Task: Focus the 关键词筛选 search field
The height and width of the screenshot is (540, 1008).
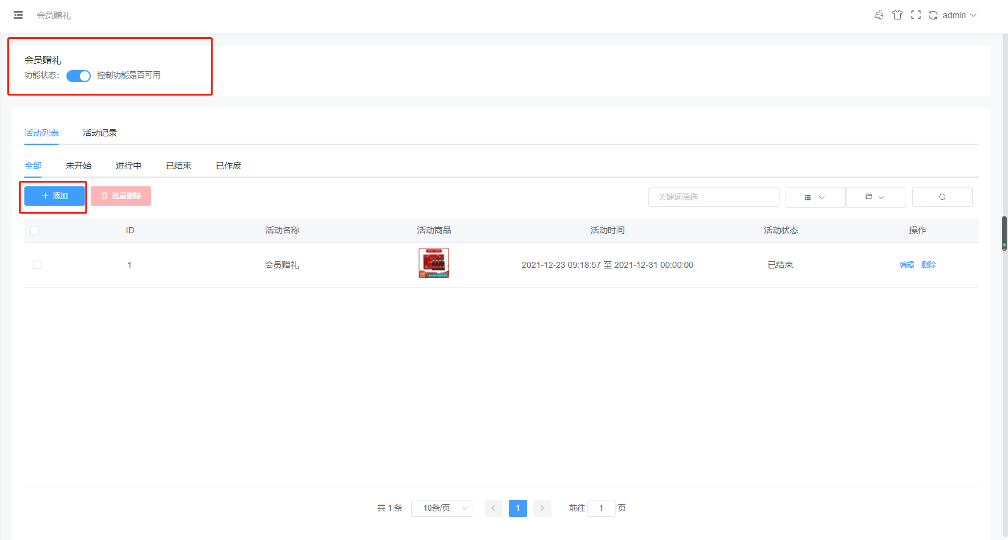Action: click(714, 197)
